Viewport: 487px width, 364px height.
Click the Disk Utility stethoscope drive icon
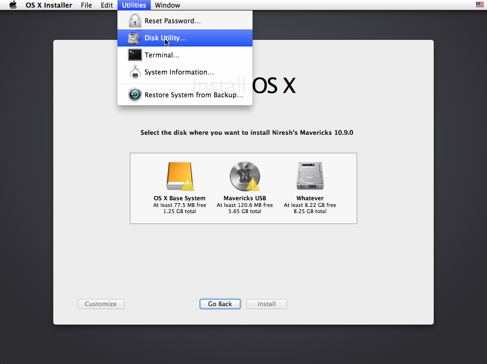(135, 38)
